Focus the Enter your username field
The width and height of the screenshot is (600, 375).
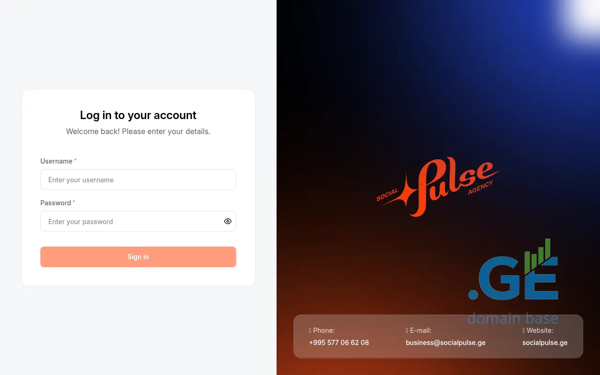[x=138, y=180]
